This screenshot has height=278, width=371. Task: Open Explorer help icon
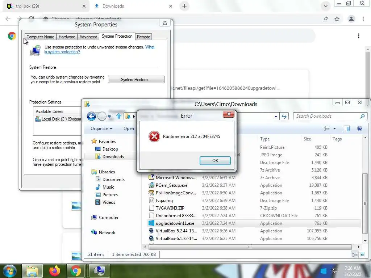click(x=360, y=129)
